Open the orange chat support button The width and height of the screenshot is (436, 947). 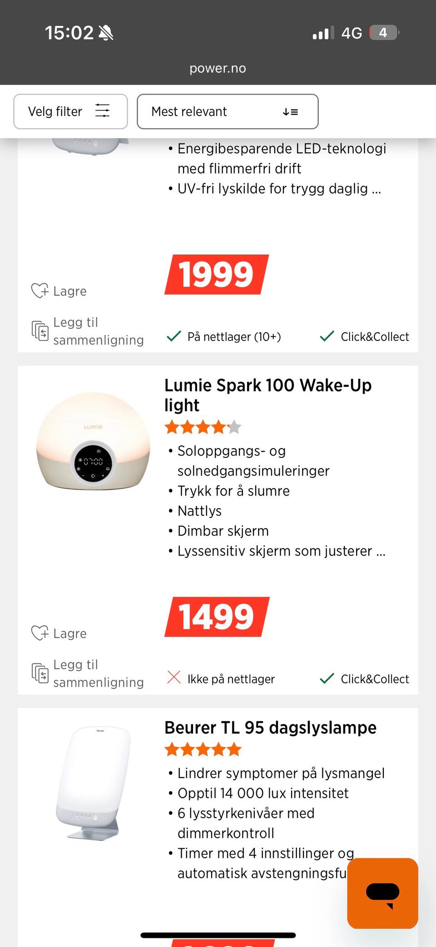click(x=382, y=893)
